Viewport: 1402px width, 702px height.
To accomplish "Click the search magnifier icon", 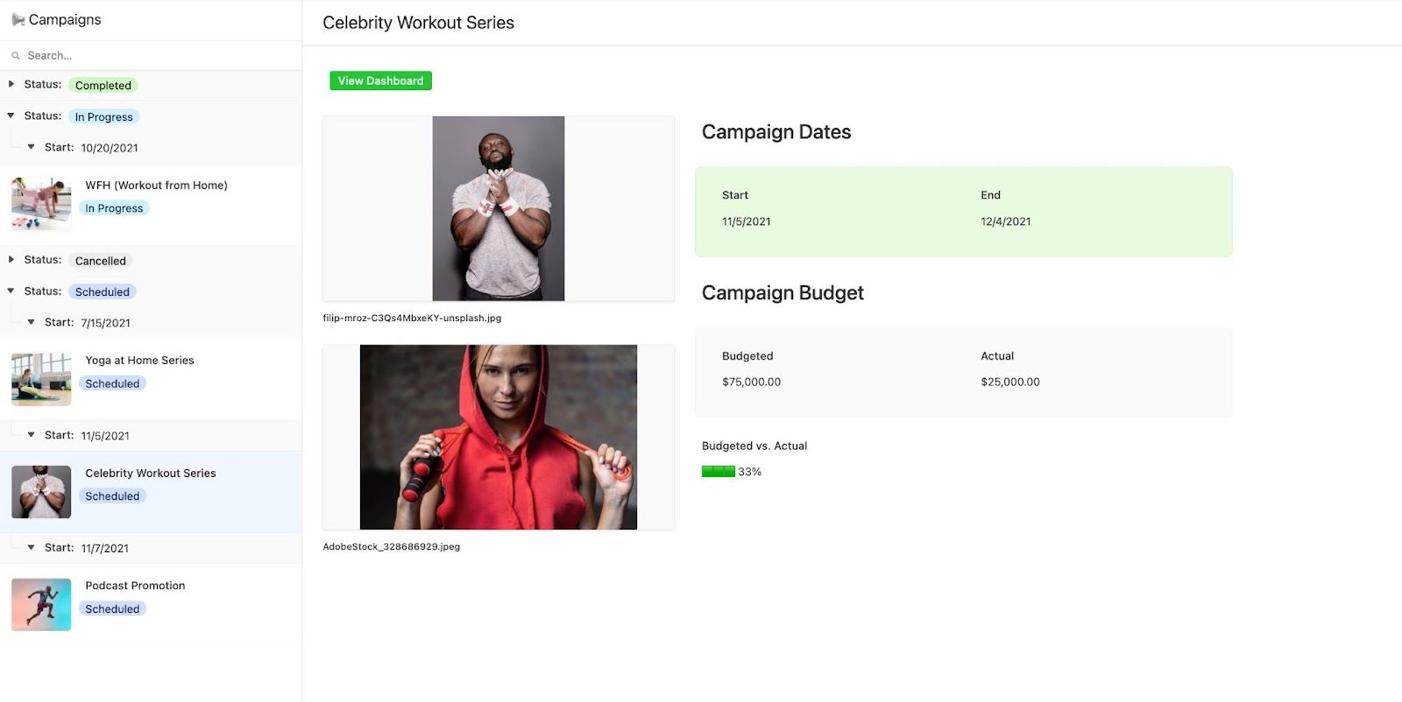I will click(16, 56).
